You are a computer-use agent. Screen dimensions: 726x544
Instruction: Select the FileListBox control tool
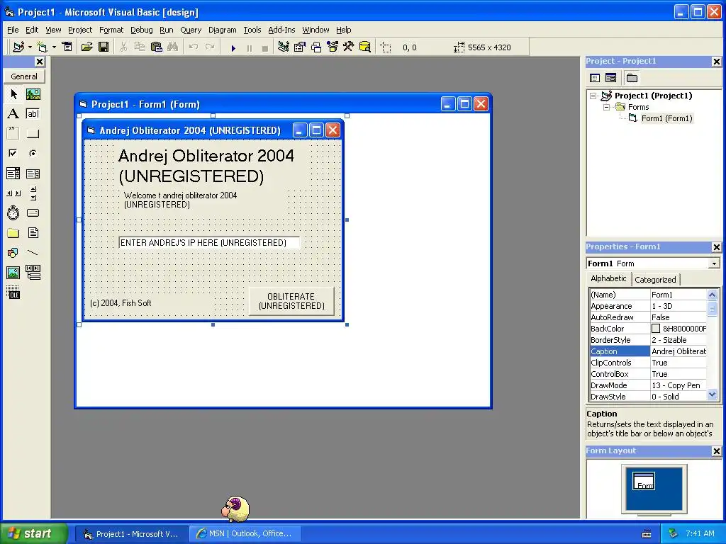(33, 232)
